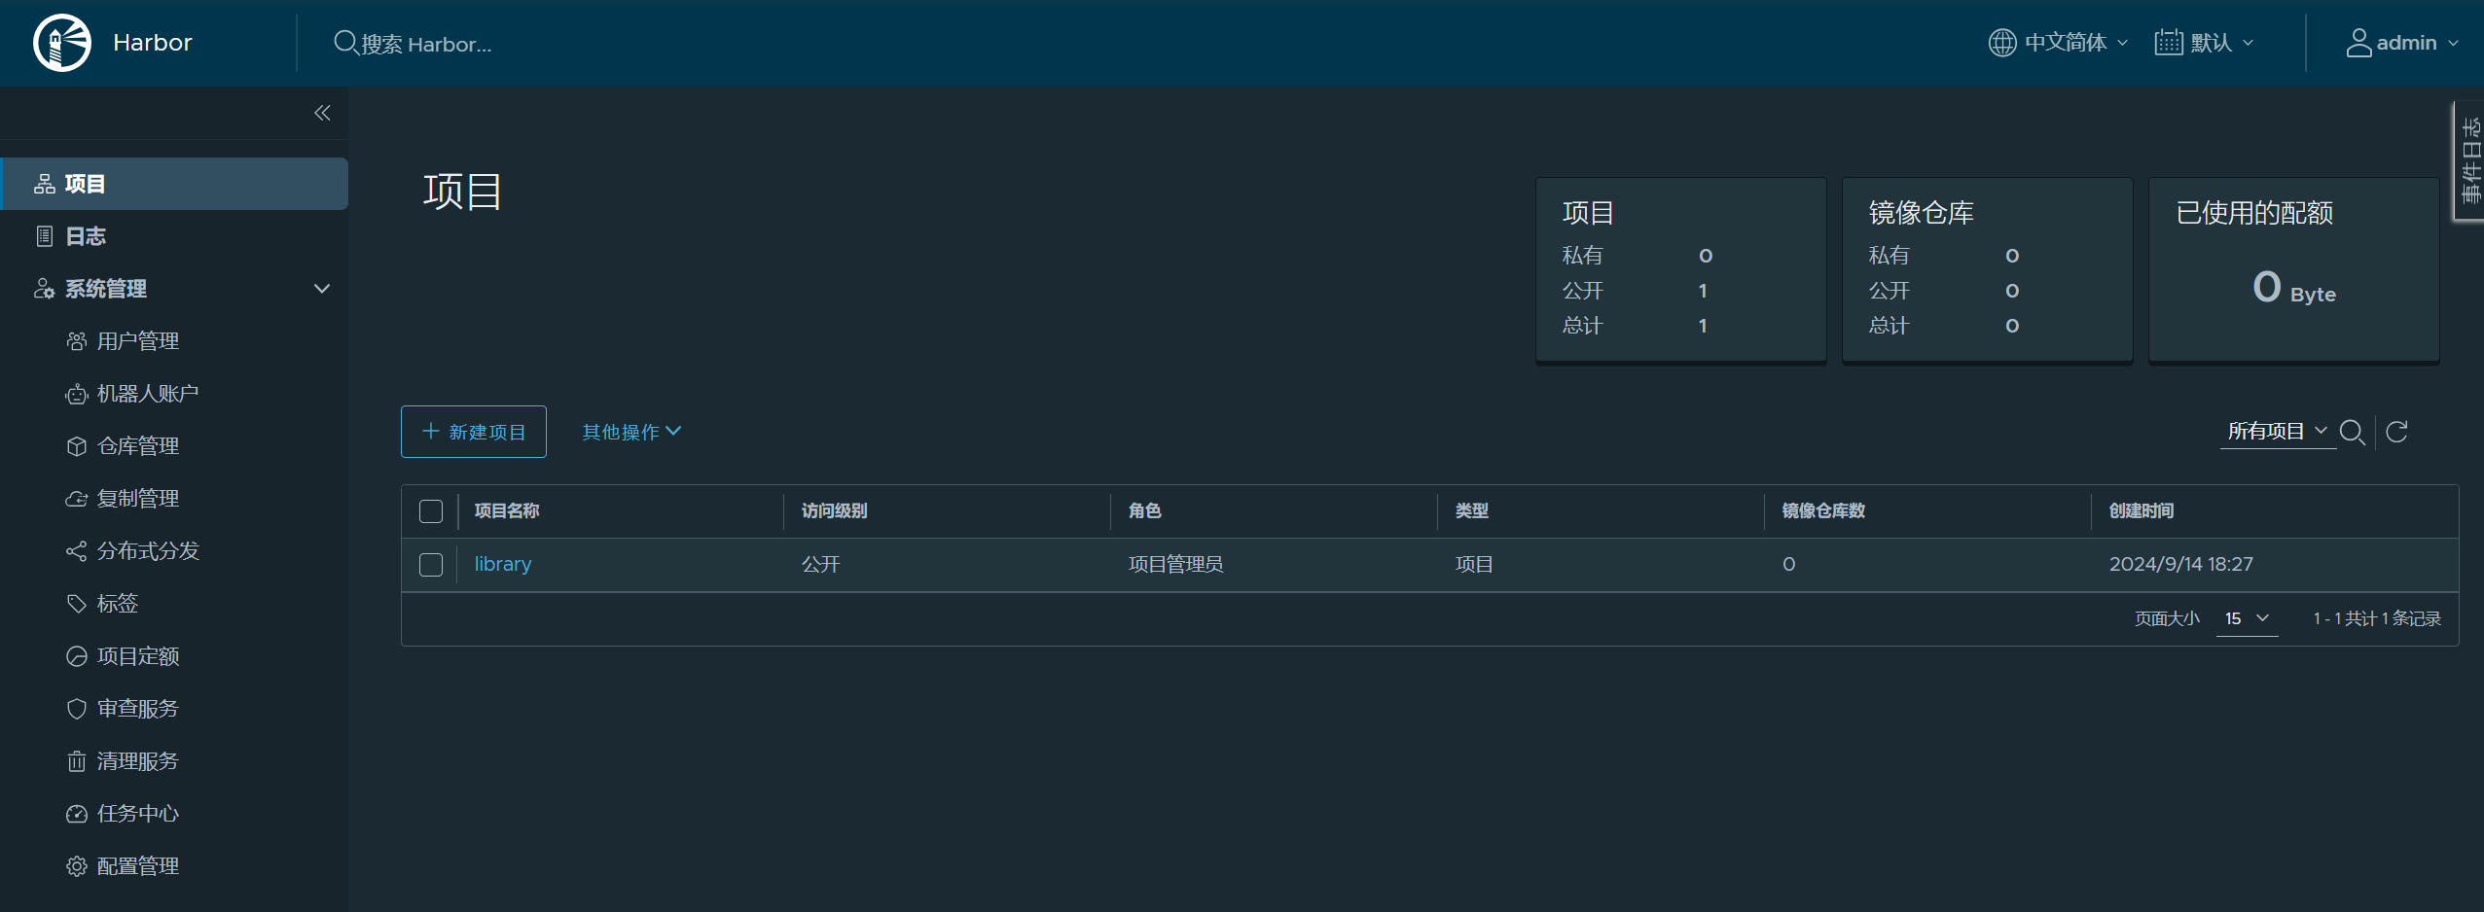Click the 项目管理员 role cell
Screen dimensions: 2484x912
[x=1175, y=565]
